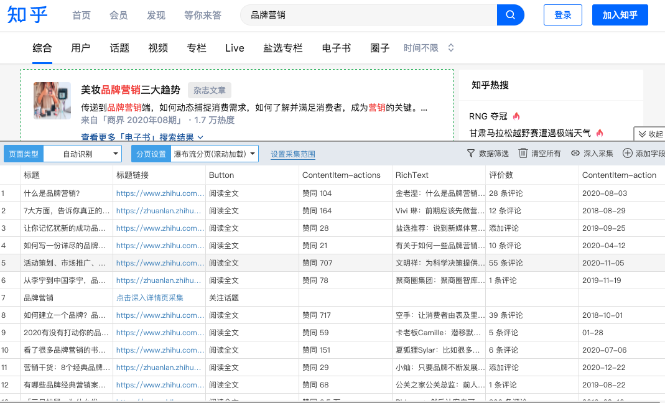Screen dimensions: 665x403
Task: Switch to the 盐选专栏 tab
Action: click(282, 48)
